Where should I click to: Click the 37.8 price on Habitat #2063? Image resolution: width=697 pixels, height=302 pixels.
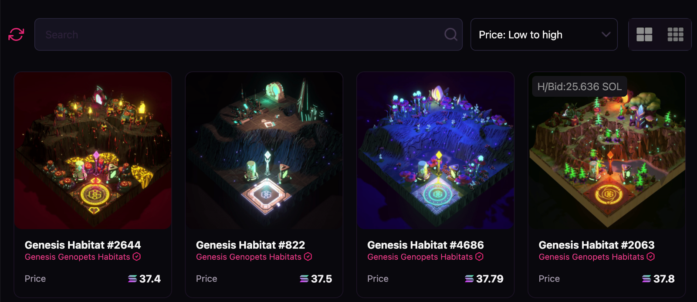click(664, 278)
